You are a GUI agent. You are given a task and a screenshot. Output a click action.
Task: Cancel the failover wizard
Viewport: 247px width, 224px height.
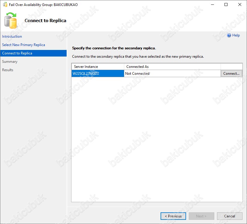tap(230, 216)
